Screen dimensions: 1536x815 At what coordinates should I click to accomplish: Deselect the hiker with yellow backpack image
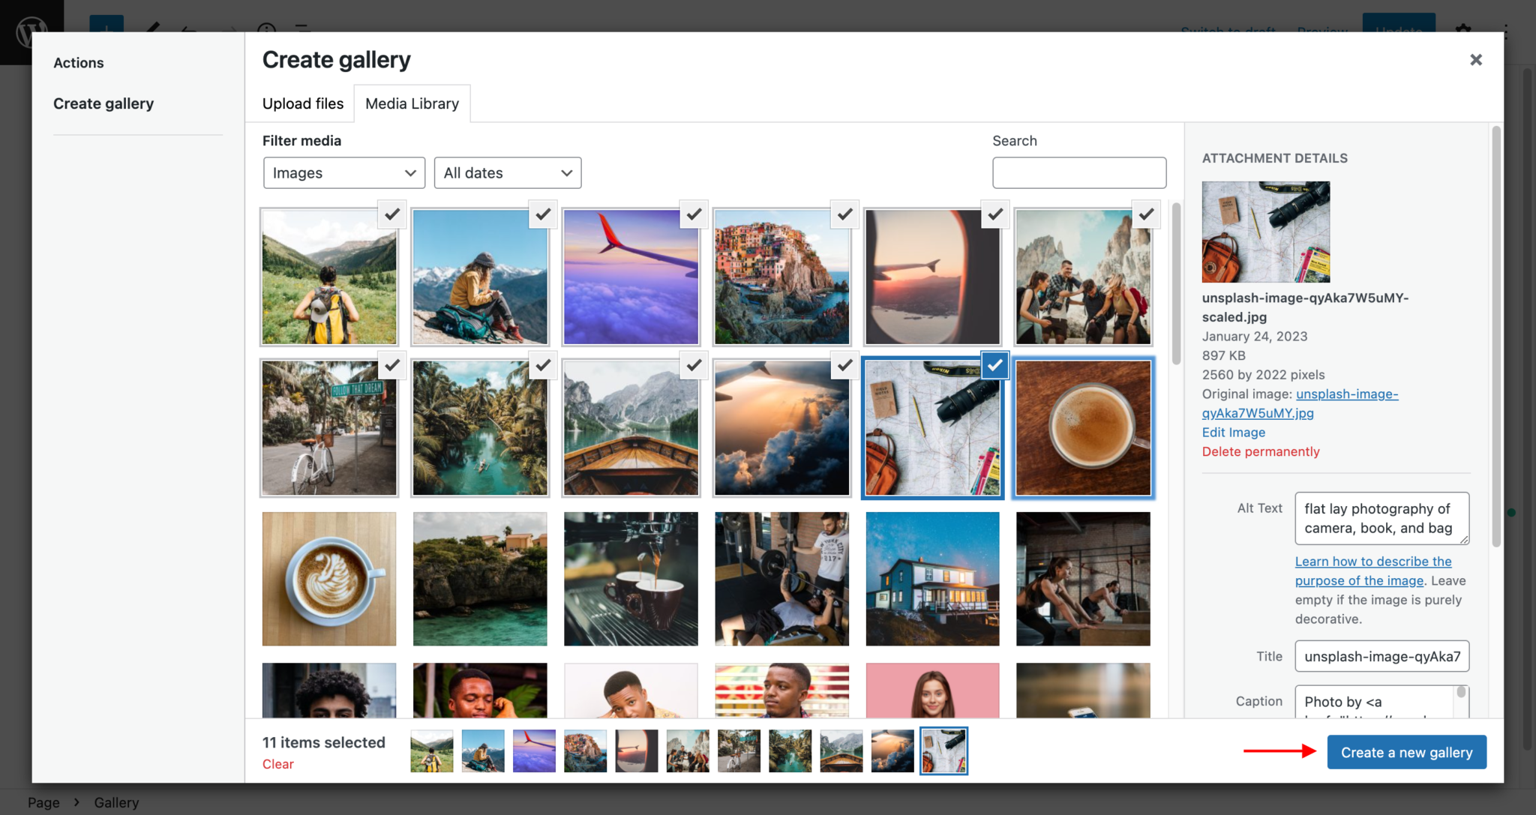click(392, 214)
